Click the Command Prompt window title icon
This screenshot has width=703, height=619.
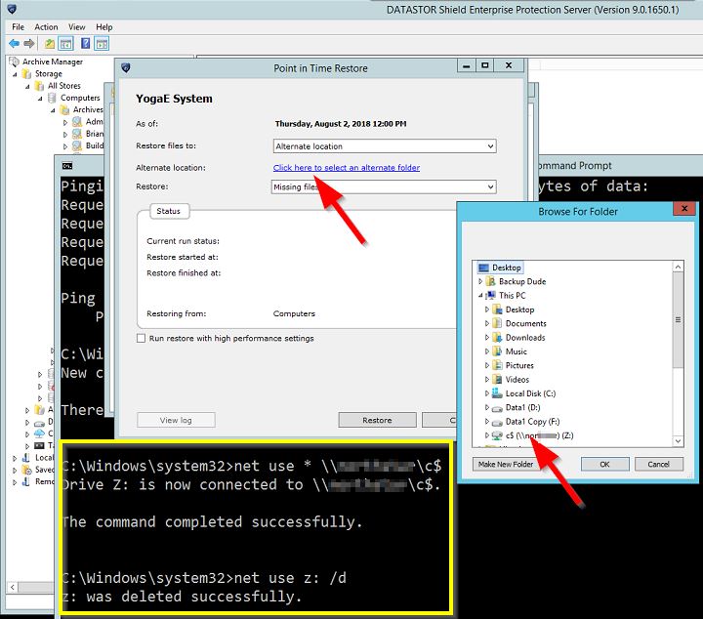point(67,166)
